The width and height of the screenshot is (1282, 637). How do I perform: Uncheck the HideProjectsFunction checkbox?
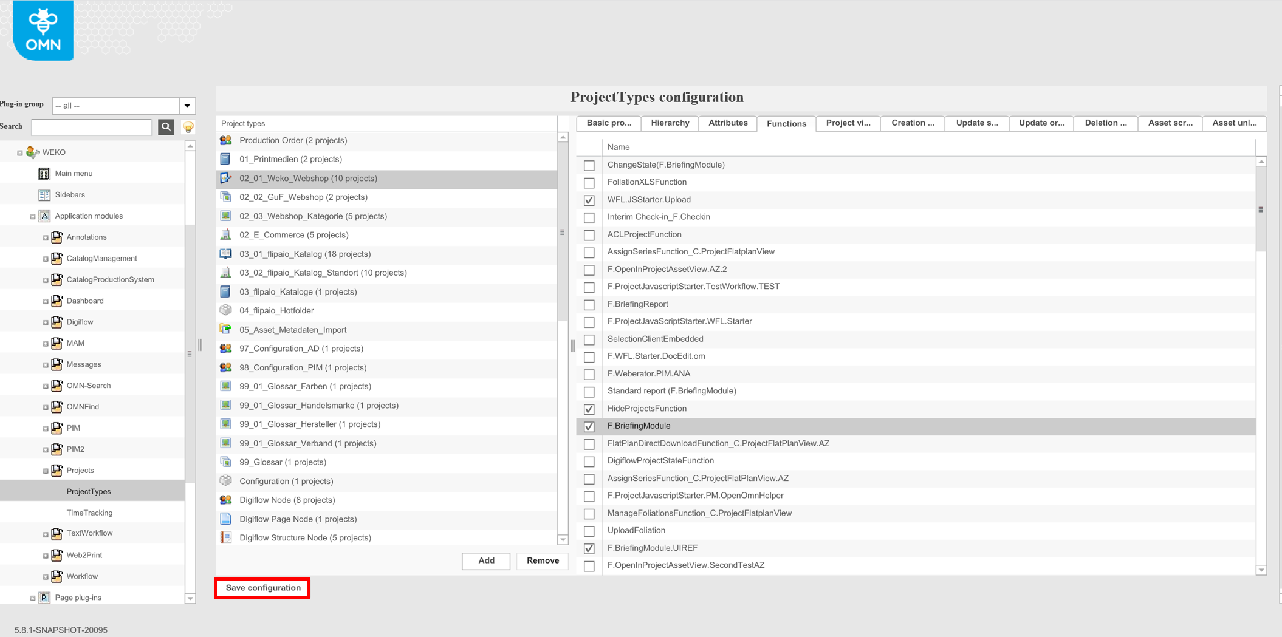pos(589,409)
